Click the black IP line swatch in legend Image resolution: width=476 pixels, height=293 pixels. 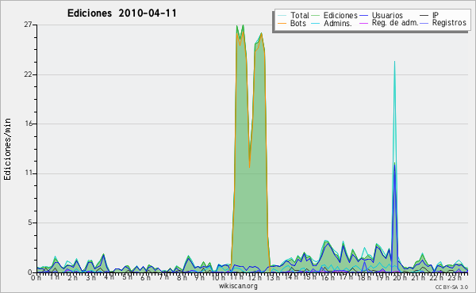coord(424,16)
